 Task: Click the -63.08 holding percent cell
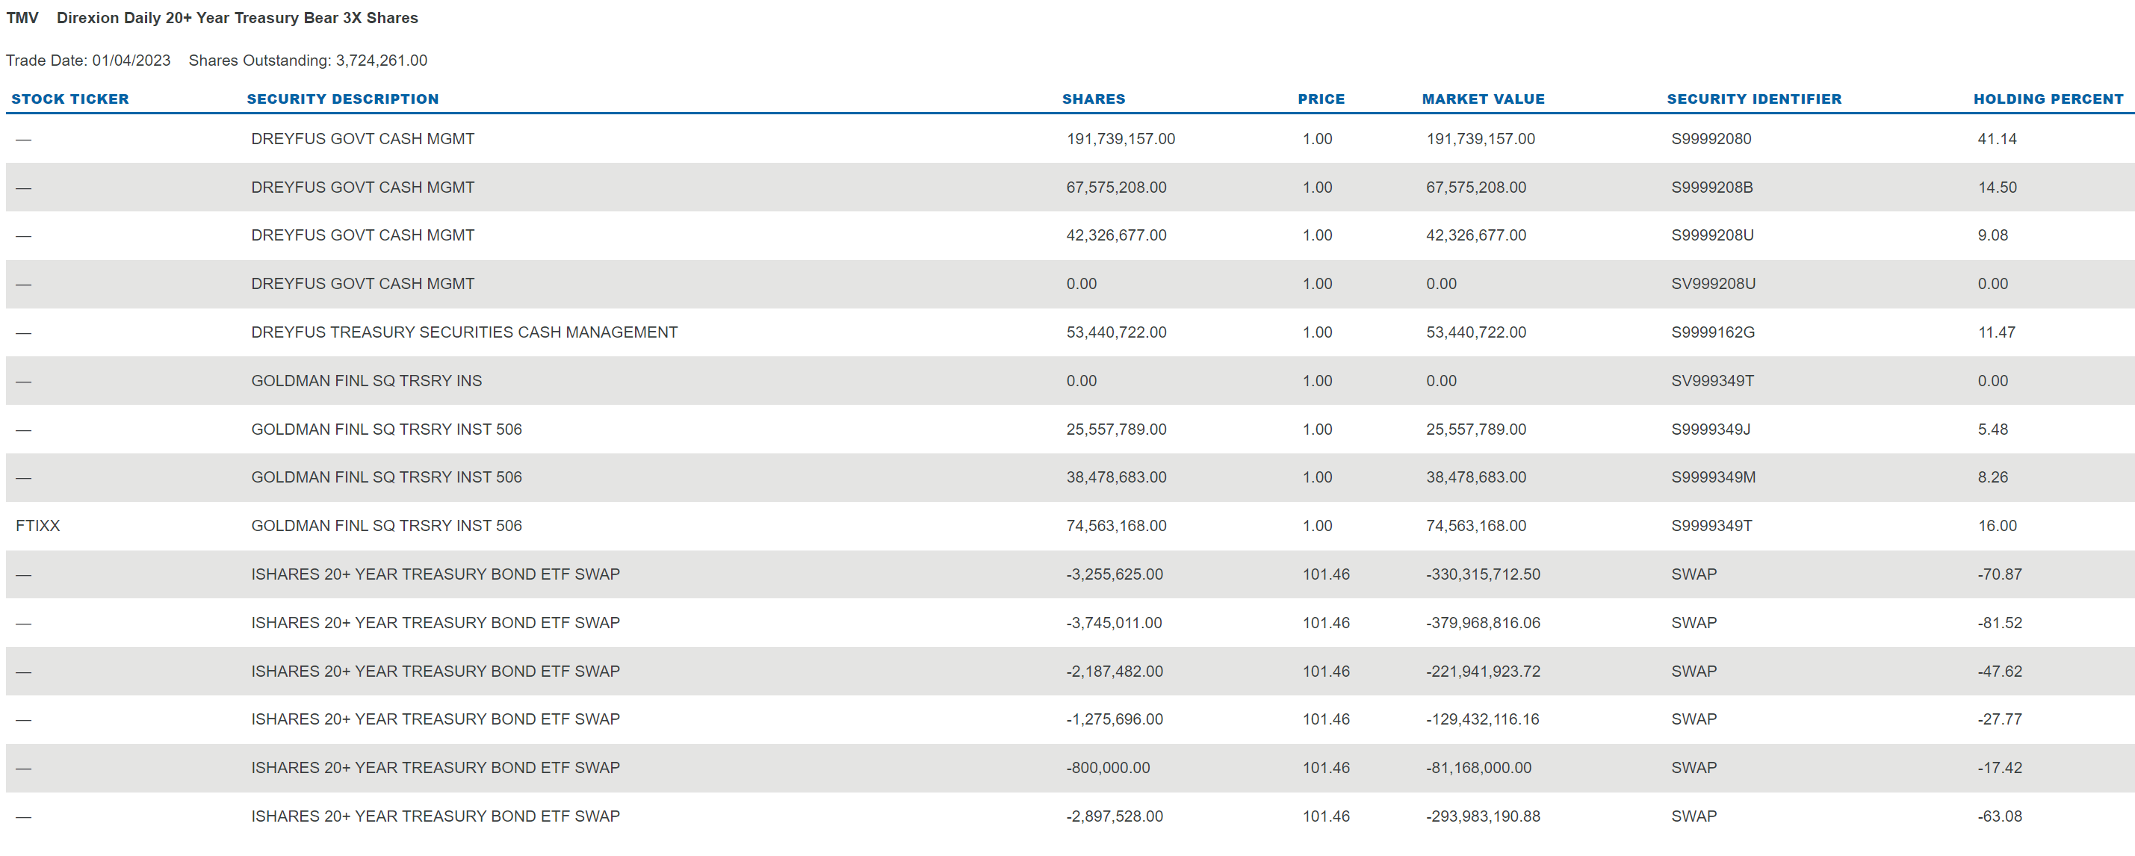(x=1999, y=816)
